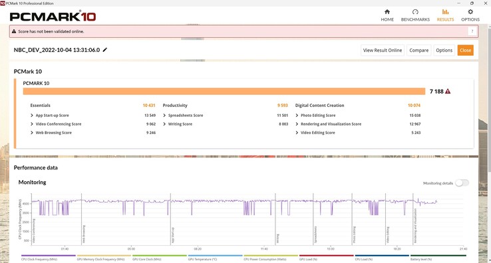Click the Compare button
Viewport: 491px width, 263px height.
click(x=418, y=50)
